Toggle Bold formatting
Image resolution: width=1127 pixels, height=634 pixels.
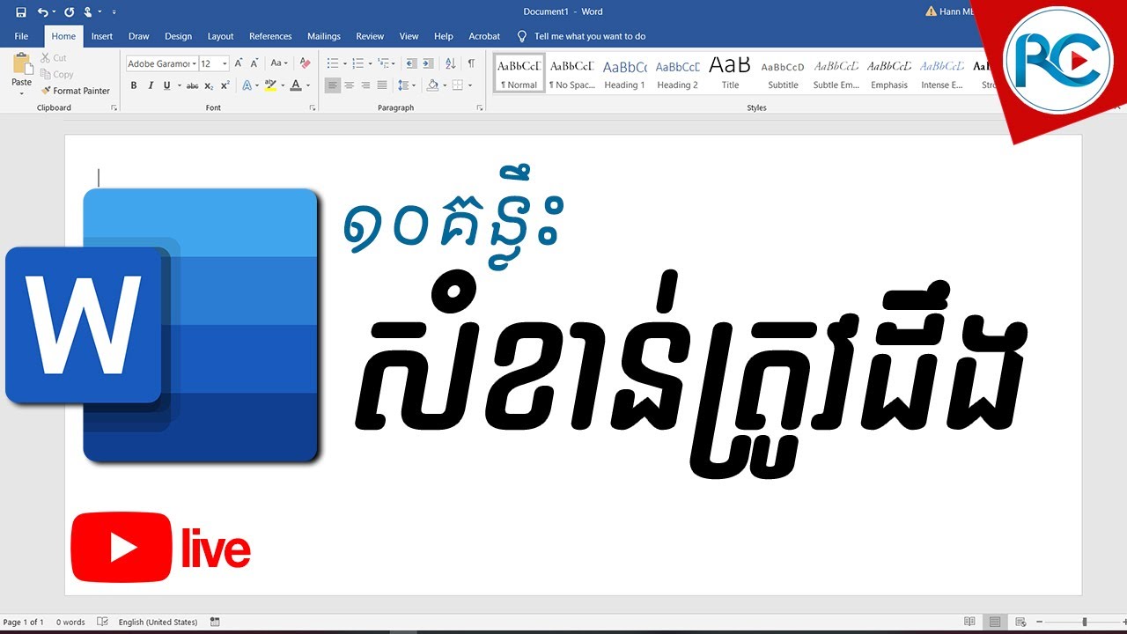click(134, 85)
